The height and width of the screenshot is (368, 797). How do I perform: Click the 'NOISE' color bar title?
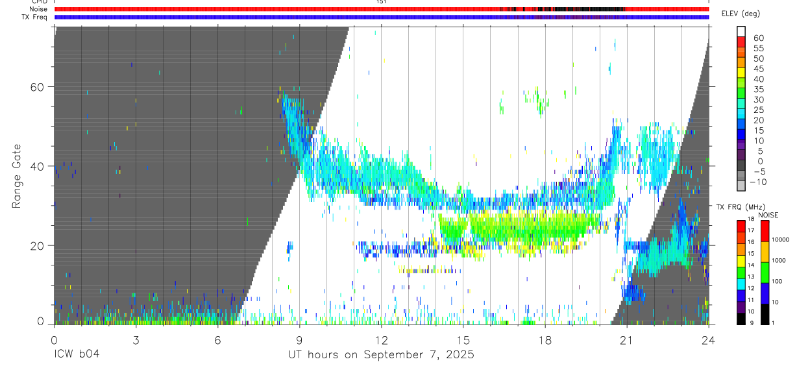[768, 215]
